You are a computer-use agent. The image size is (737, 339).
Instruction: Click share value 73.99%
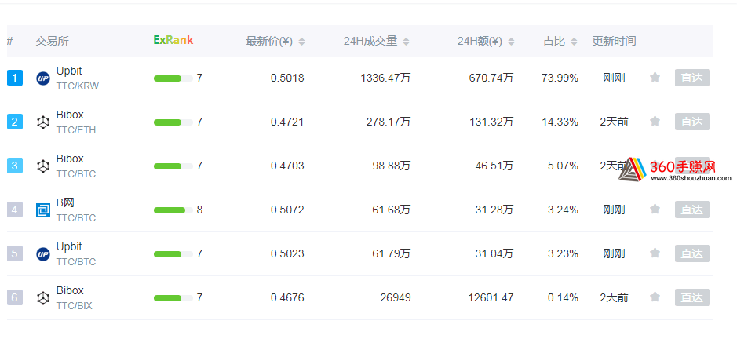560,78
